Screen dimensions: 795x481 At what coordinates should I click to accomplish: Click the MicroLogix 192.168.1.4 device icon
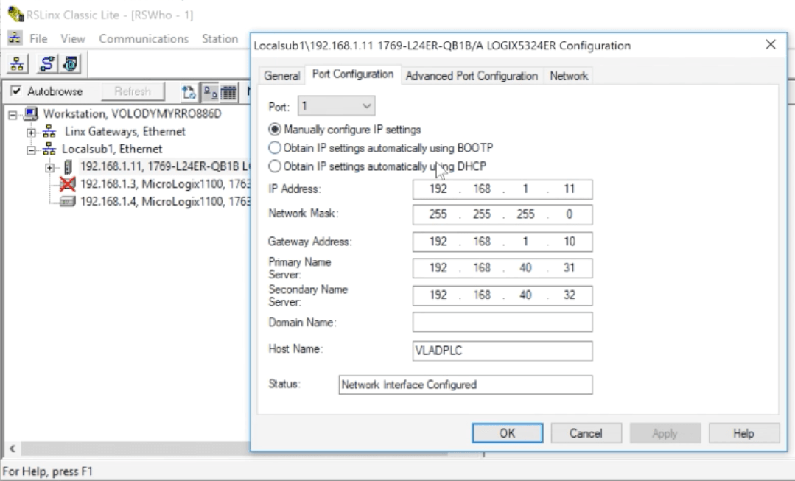pyautogui.click(x=67, y=202)
